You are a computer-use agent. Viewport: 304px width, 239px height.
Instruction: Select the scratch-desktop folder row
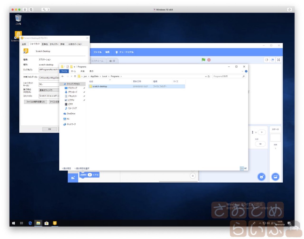click(137, 86)
